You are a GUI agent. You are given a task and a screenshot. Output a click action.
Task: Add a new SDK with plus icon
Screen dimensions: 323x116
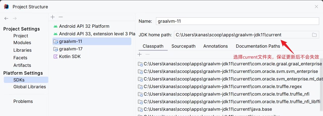coord(53,17)
